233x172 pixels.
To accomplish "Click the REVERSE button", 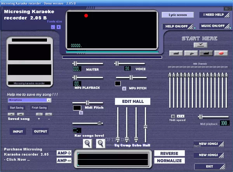I will pos(169,153).
